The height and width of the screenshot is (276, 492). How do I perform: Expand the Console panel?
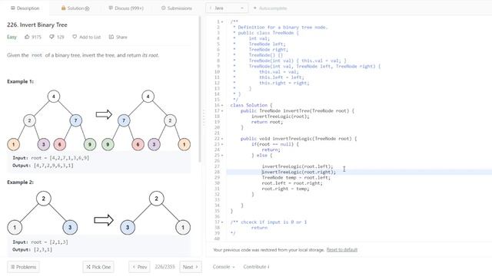(x=224, y=267)
